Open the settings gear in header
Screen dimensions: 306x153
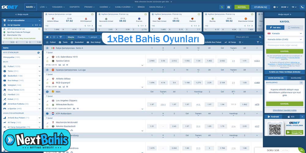[276, 7]
